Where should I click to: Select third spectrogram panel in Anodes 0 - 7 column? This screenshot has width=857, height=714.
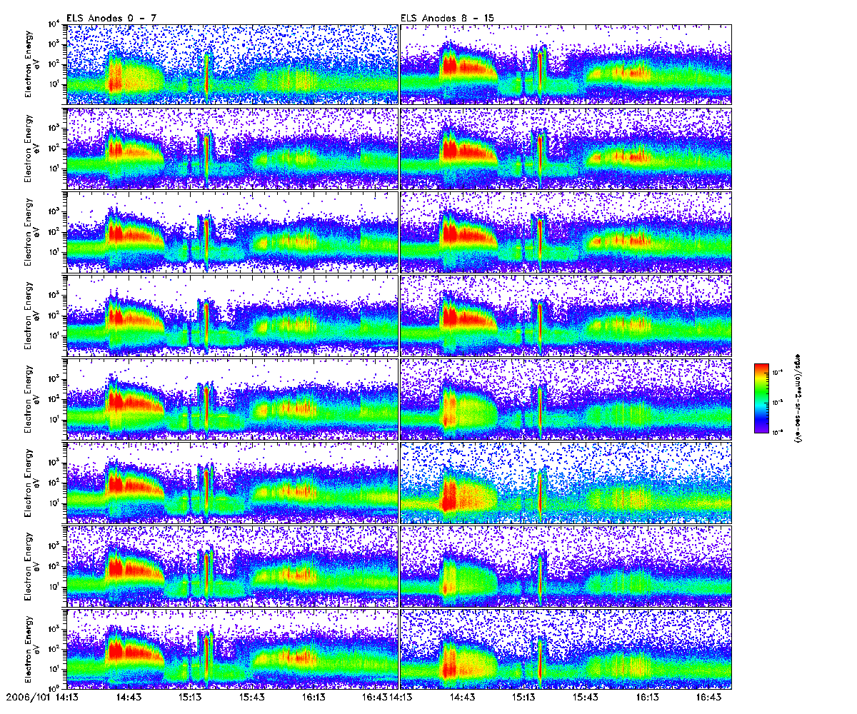(x=231, y=231)
